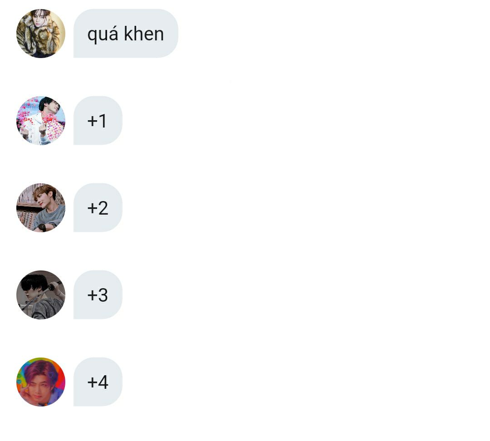
Task: Tap the message just above "+4"
Action: point(98,295)
